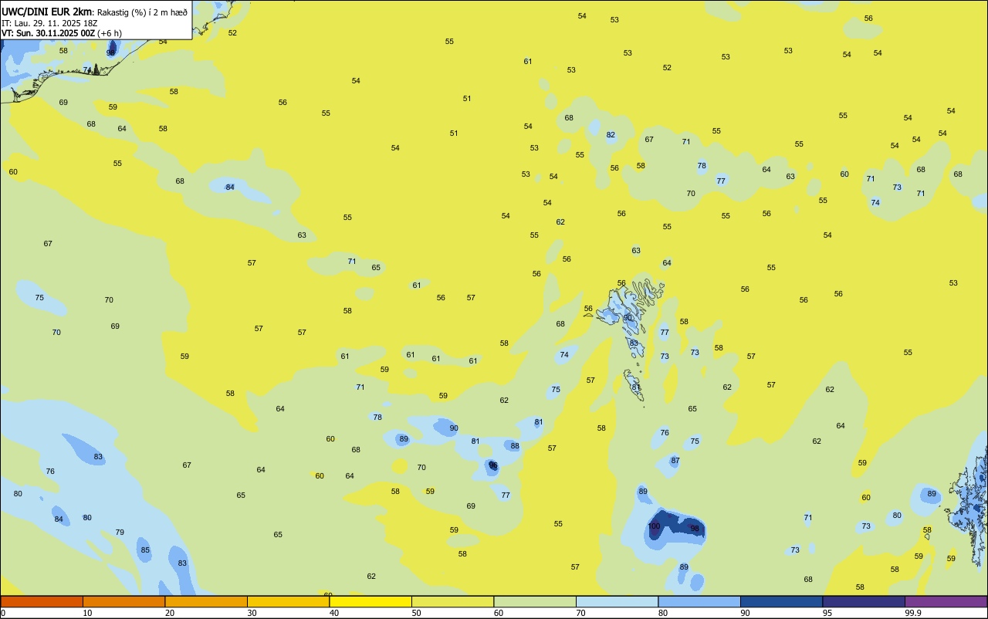The width and height of the screenshot is (988, 619).
Task: Click the '82' humidity value on the map
Action: [611, 135]
